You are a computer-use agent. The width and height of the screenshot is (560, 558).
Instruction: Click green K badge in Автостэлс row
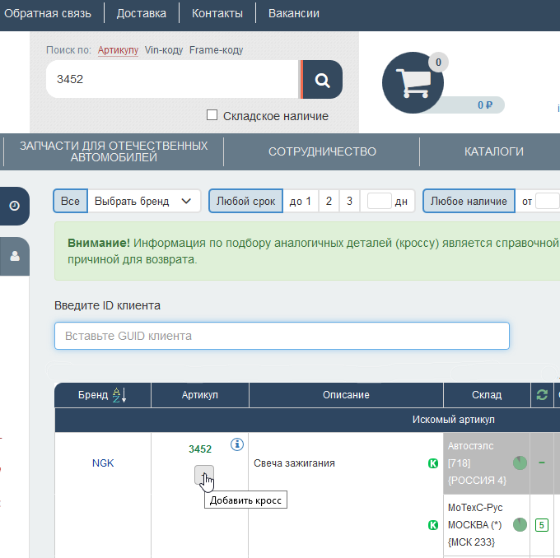(432, 463)
